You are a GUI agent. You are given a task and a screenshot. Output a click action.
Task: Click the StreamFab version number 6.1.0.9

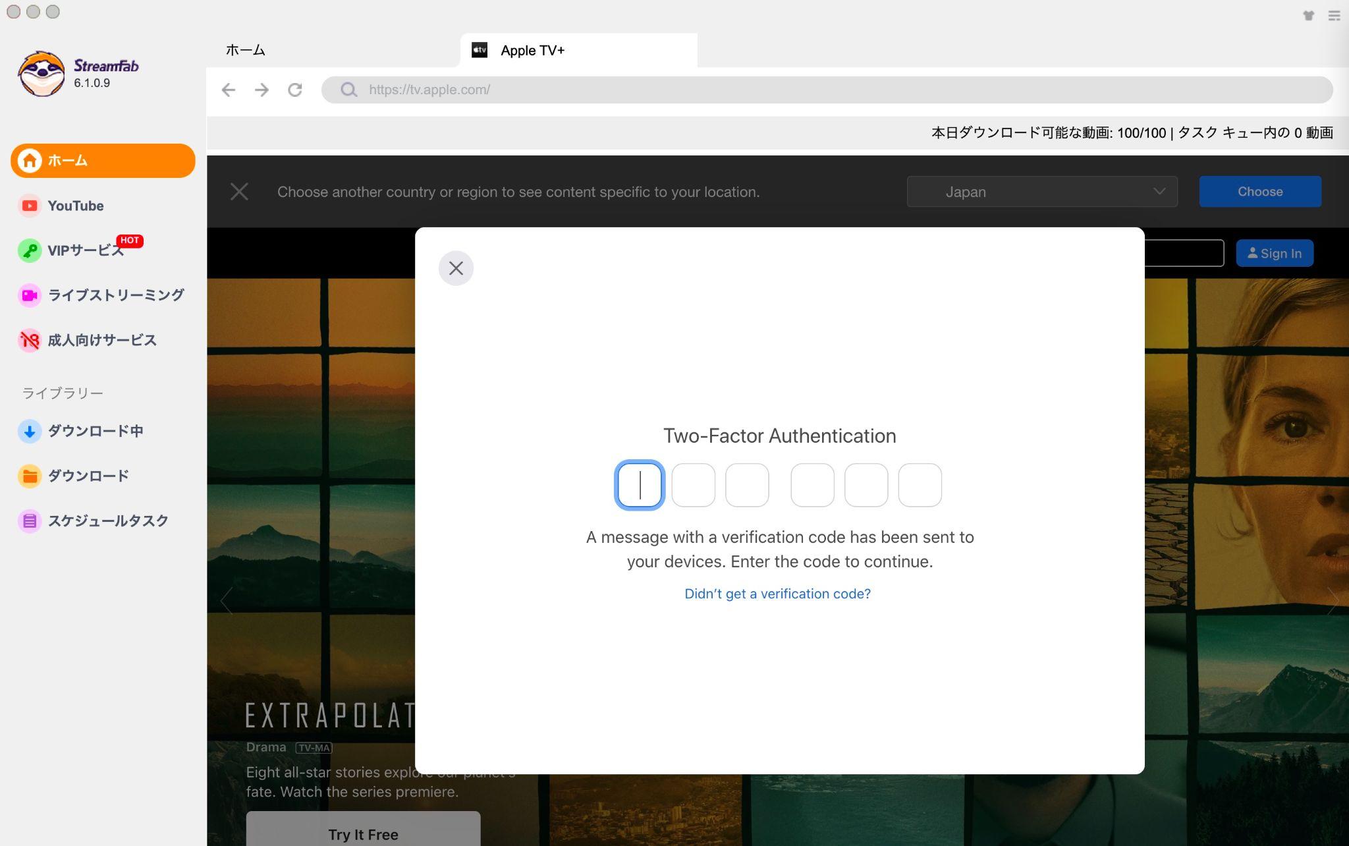(92, 83)
